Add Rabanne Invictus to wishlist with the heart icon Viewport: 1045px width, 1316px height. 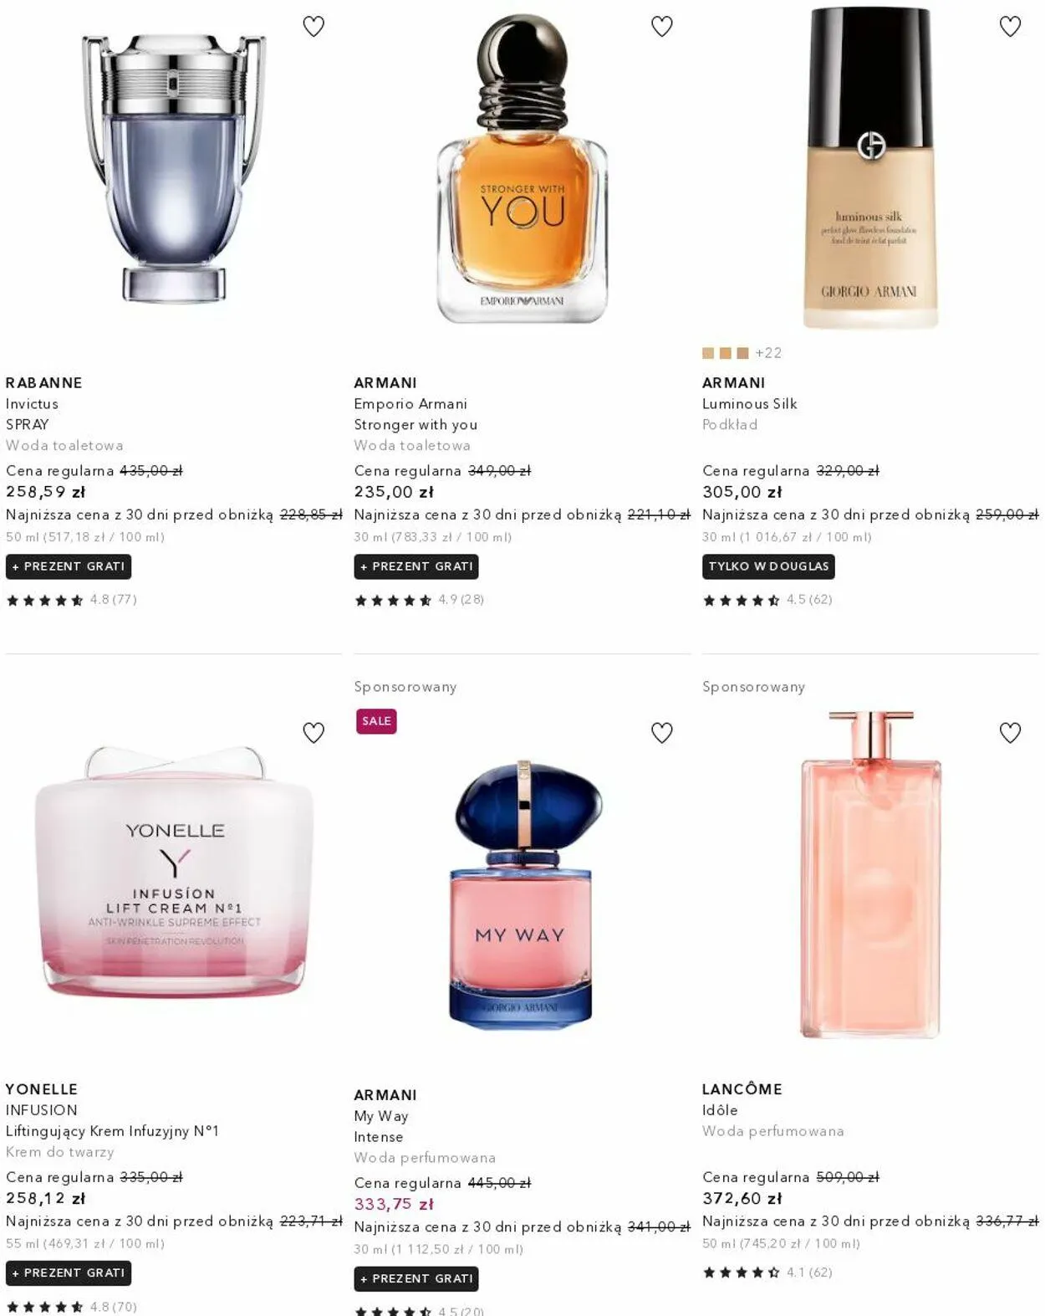pos(313,27)
